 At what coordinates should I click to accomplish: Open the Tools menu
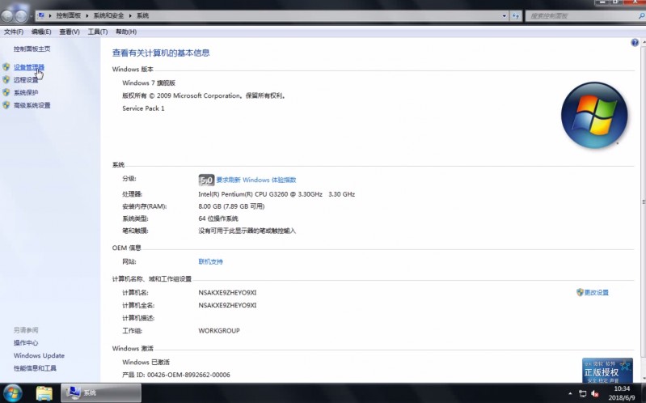point(98,32)
